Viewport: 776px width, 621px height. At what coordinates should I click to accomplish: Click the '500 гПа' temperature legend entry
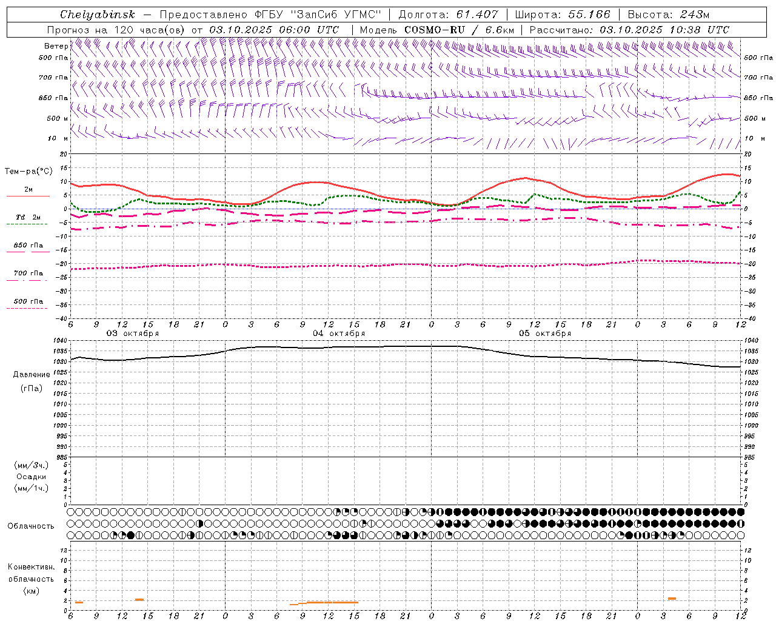(x=28, y=301)
